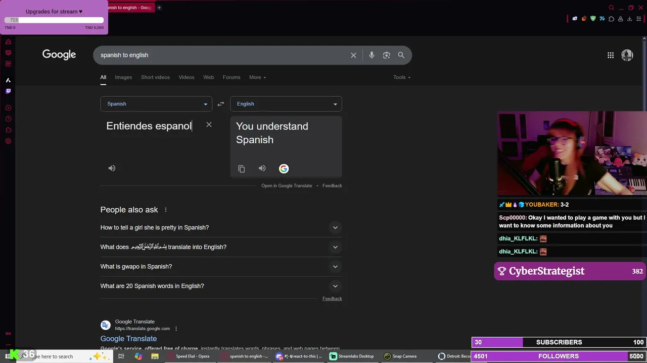Click the magnifier search button

pos(401,55)
